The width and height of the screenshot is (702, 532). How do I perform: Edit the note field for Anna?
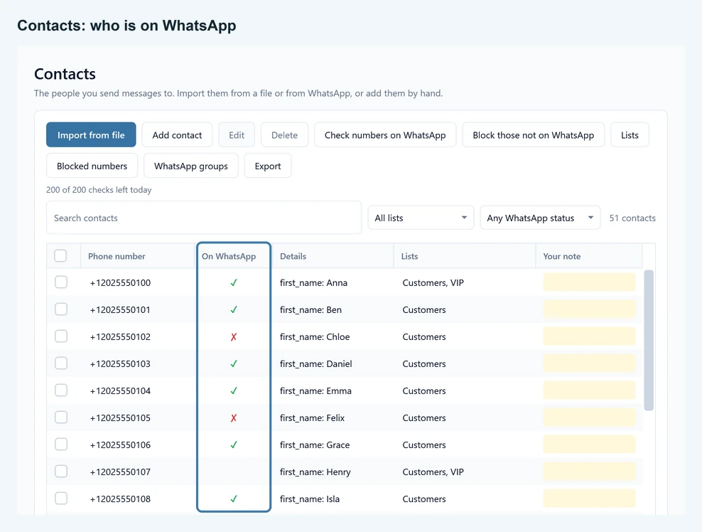589,282
